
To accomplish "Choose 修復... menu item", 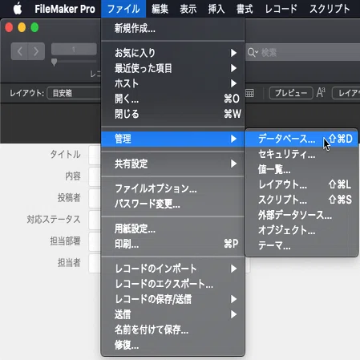I will click(173, 345).
